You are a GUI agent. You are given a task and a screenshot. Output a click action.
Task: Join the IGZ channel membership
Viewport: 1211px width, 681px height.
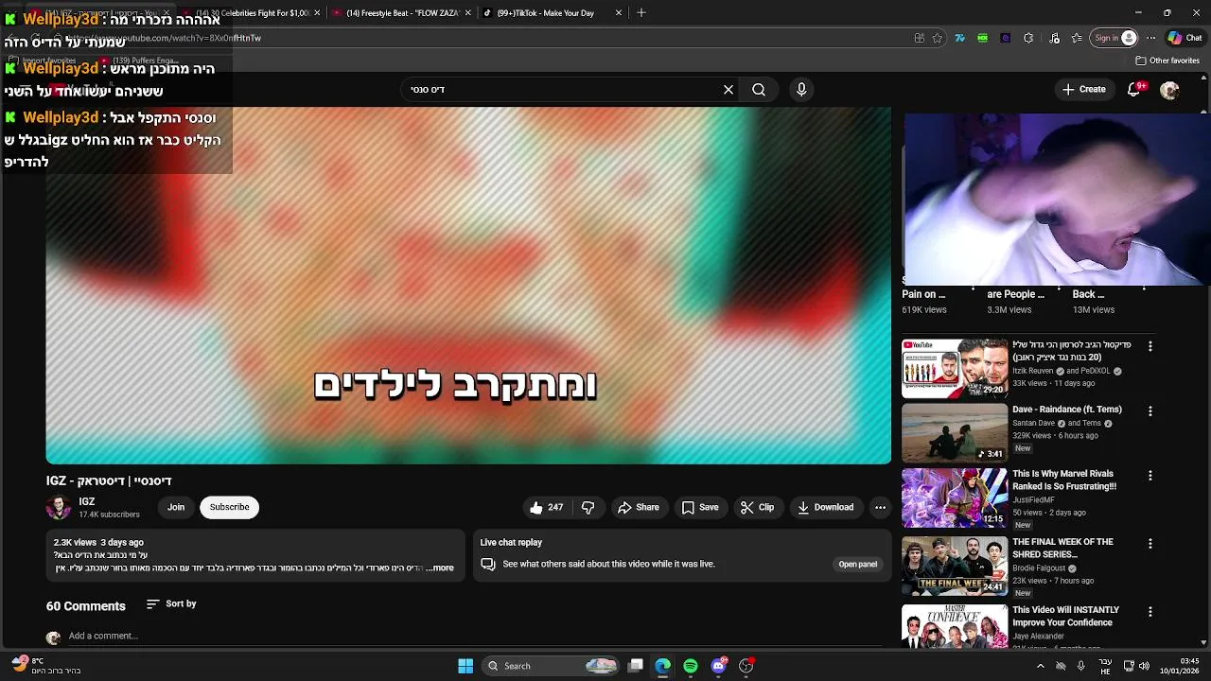pos(176,507)
